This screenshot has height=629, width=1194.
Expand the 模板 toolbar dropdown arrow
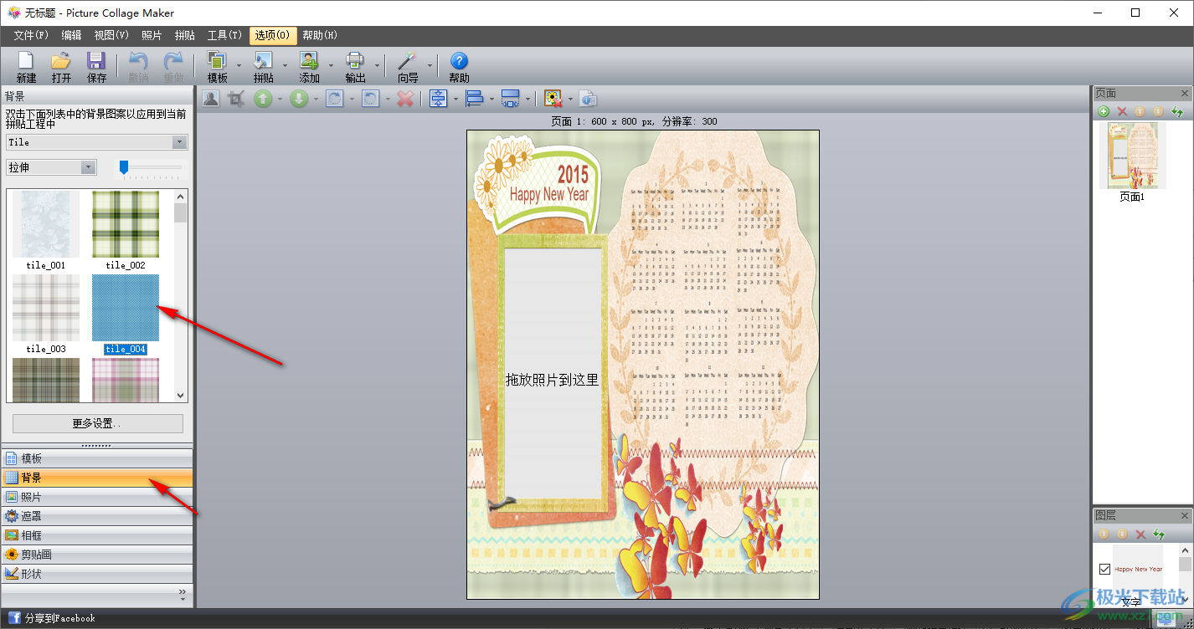pyautogui.click(x=239, y=67)
